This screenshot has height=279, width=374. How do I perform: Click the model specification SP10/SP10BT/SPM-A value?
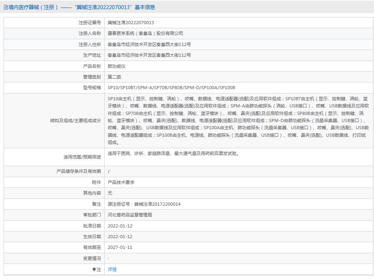pyautogui.click(x=171, y=88)
